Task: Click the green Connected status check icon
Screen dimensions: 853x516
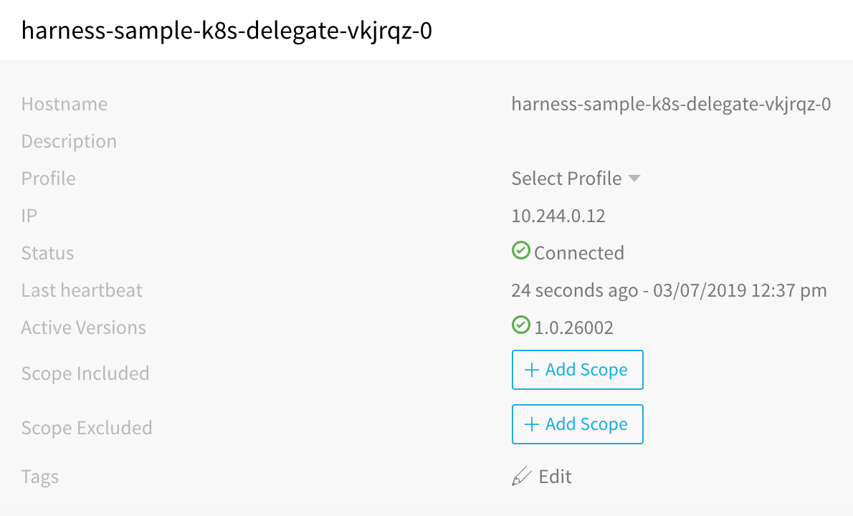Action: pos(520,251)
